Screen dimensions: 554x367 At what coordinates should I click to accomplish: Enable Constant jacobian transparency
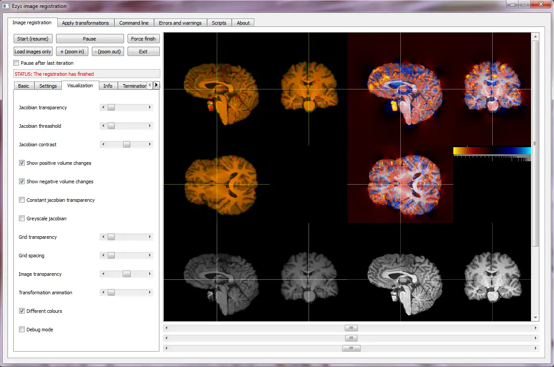tap(22, 200)
